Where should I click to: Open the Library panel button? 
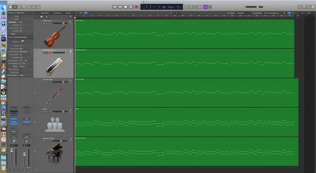pos(10,7)
